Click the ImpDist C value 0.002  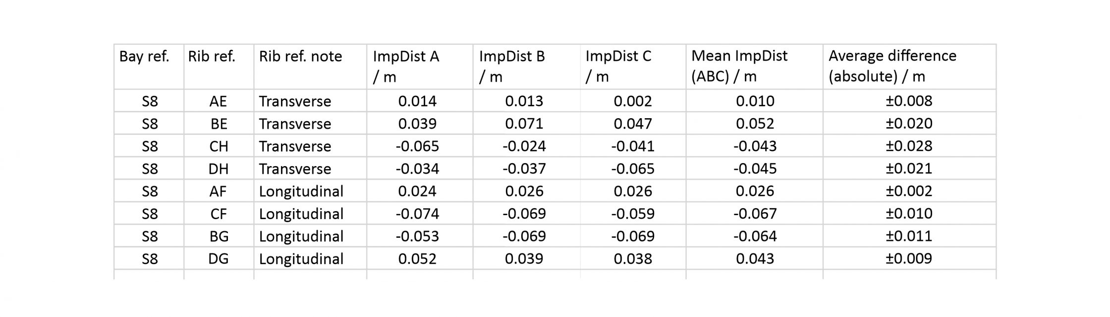click(x=633, y=101)
